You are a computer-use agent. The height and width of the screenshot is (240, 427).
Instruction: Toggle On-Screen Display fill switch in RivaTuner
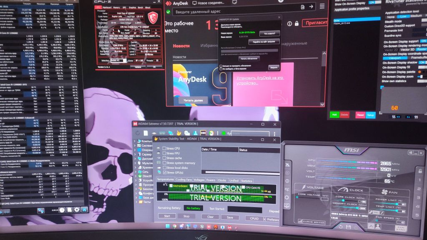click(423, 67)
